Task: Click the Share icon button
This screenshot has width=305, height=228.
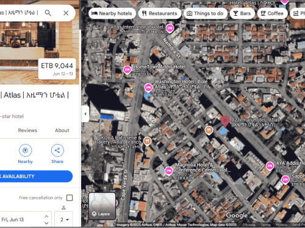Action: [57, 150]
